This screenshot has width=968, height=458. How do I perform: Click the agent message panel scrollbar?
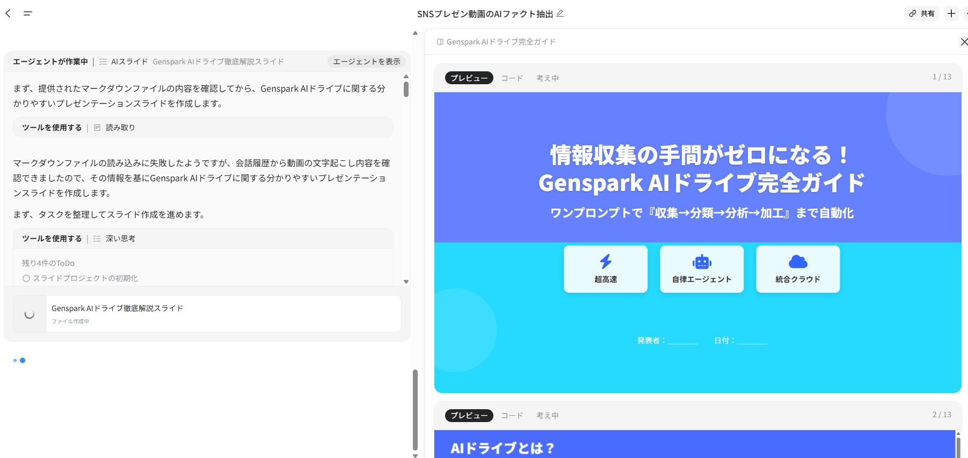(406, 89)
